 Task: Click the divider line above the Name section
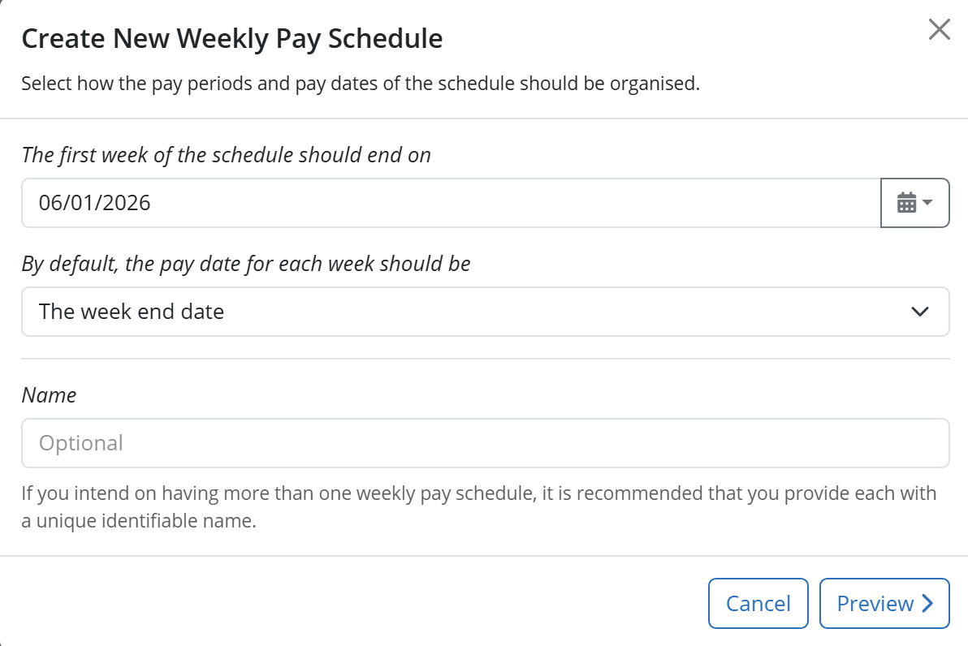point(486,359)
